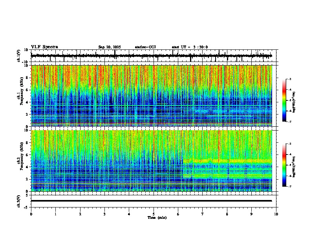Click the ch.1 color scale bar
Screen dimensions: 311x240
pyautogui.click(x=284, y=100)
